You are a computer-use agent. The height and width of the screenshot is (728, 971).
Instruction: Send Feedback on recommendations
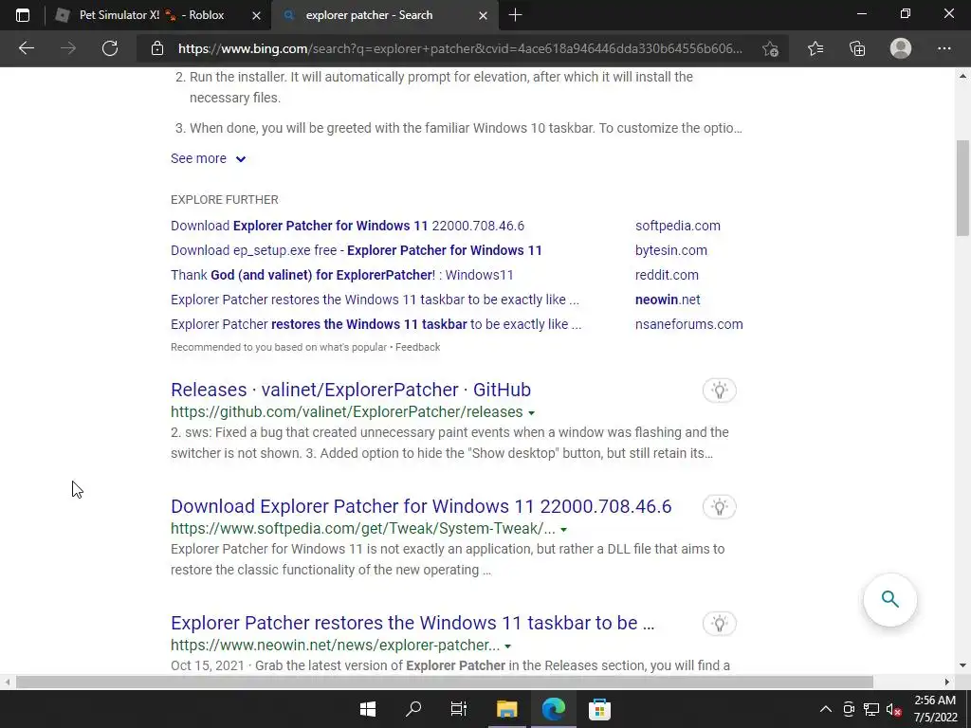(417, 347)
